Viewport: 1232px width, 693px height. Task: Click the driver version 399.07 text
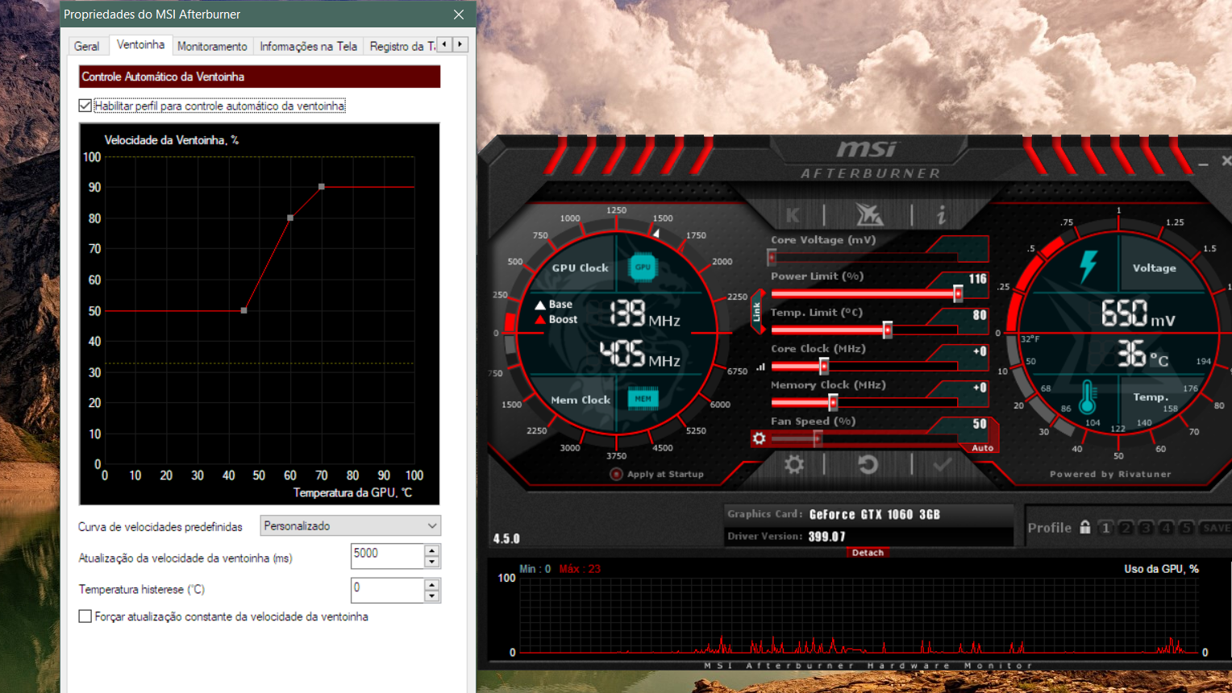tap(827, 536)
